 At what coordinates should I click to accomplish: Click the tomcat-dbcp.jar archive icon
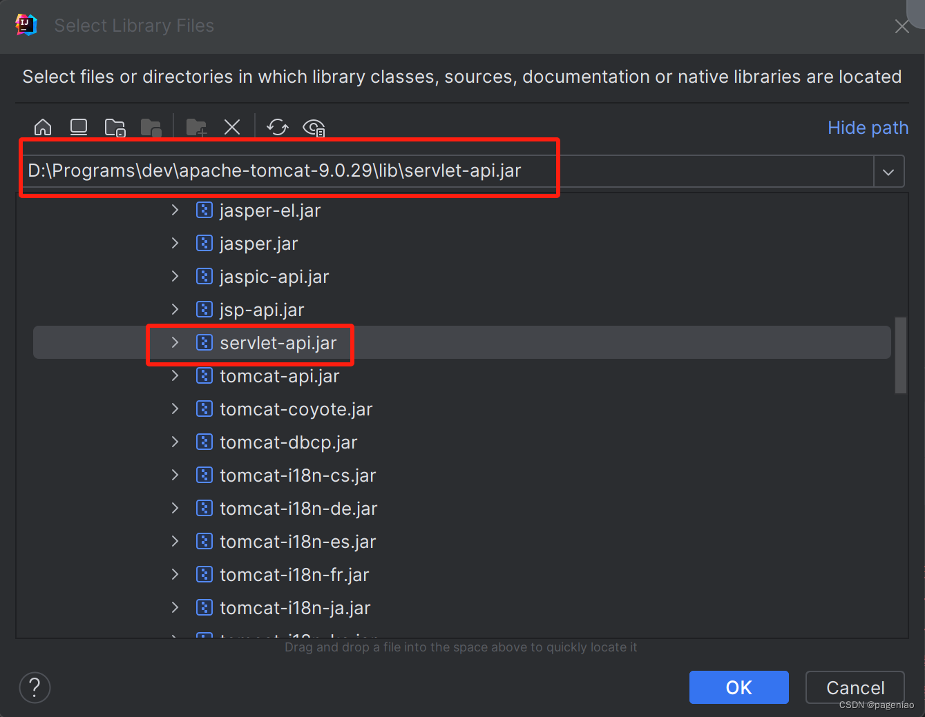204,442
